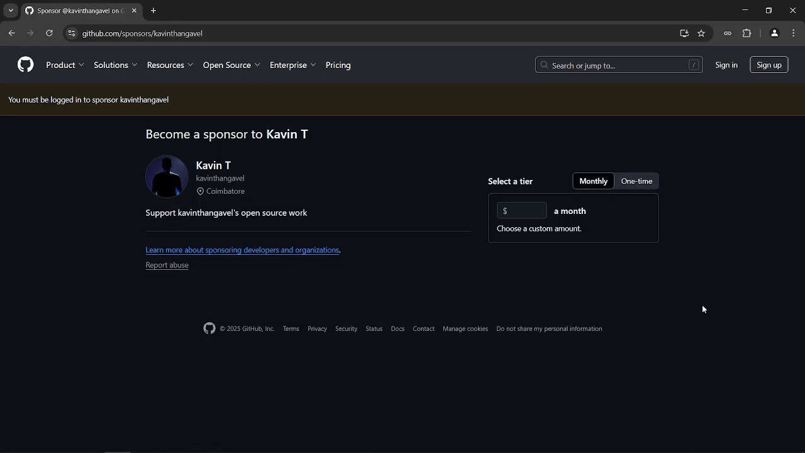Click the browser address bar URL
805x453 pixels.
[x=142, y=33]
